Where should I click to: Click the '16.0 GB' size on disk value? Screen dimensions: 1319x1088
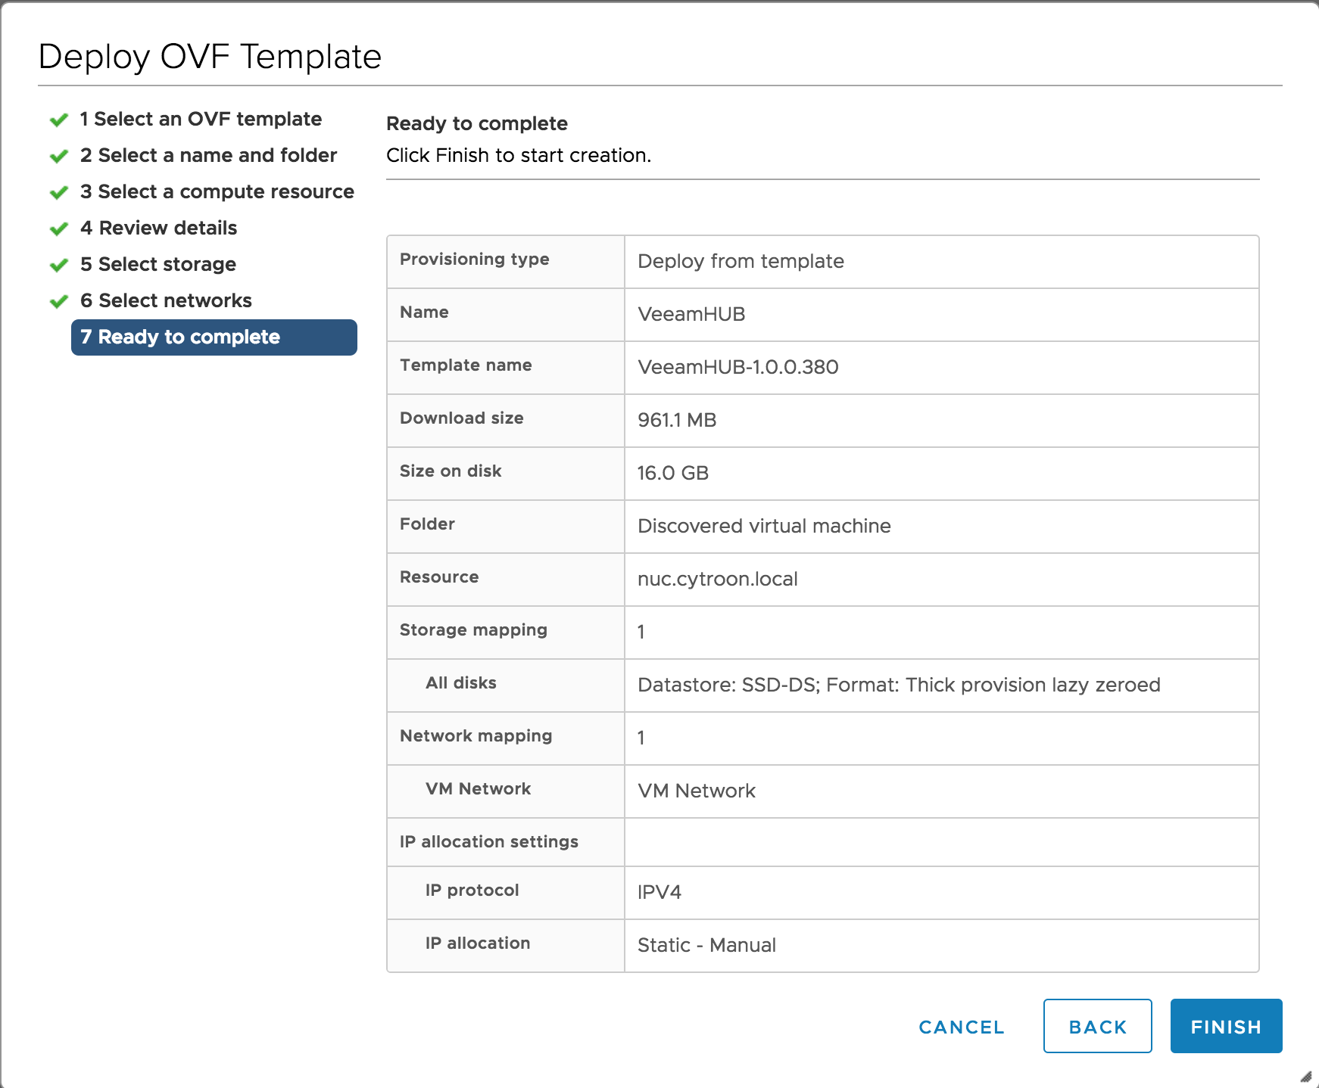coord(673,473)
